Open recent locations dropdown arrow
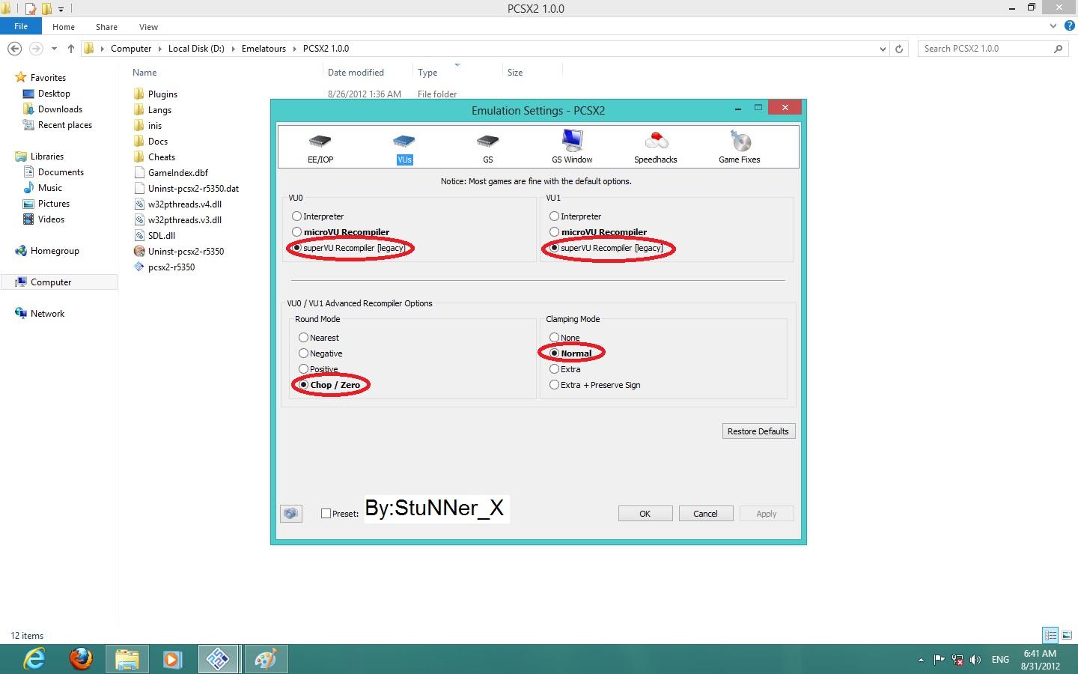Viewport: 1078px width, 674px height. point(54,49)
